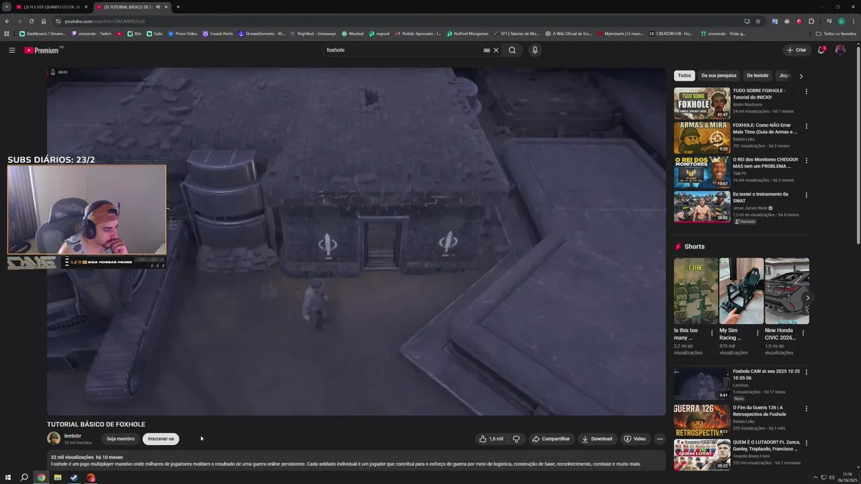Share the video via Compartilhar

(551, 439)
